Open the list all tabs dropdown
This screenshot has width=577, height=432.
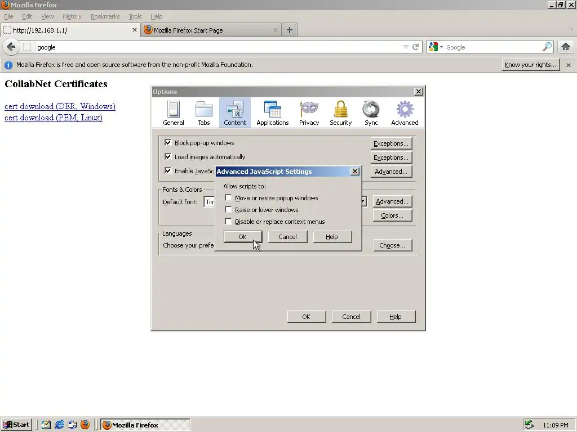pos(571,29)
